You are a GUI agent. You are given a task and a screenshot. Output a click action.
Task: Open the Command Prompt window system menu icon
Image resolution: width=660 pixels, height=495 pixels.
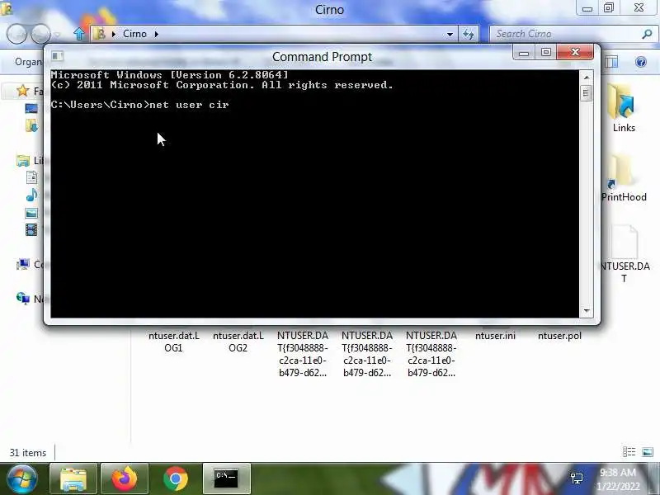pyautogui.click(x=57, y=56)
